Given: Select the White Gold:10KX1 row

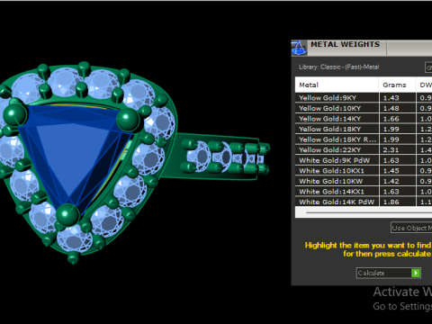Looking at the screenshot, I should click(364, 171).
